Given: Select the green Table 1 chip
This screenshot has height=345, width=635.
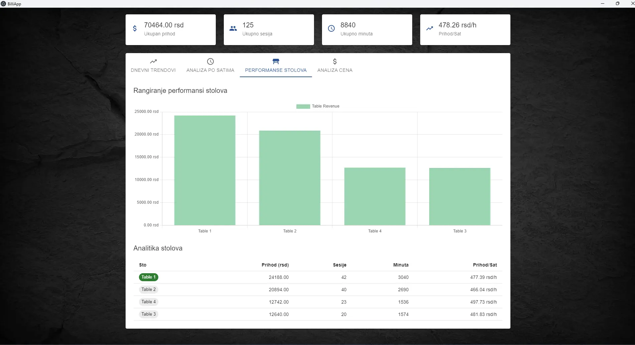Looking at the screenshot, I should 148,277.
